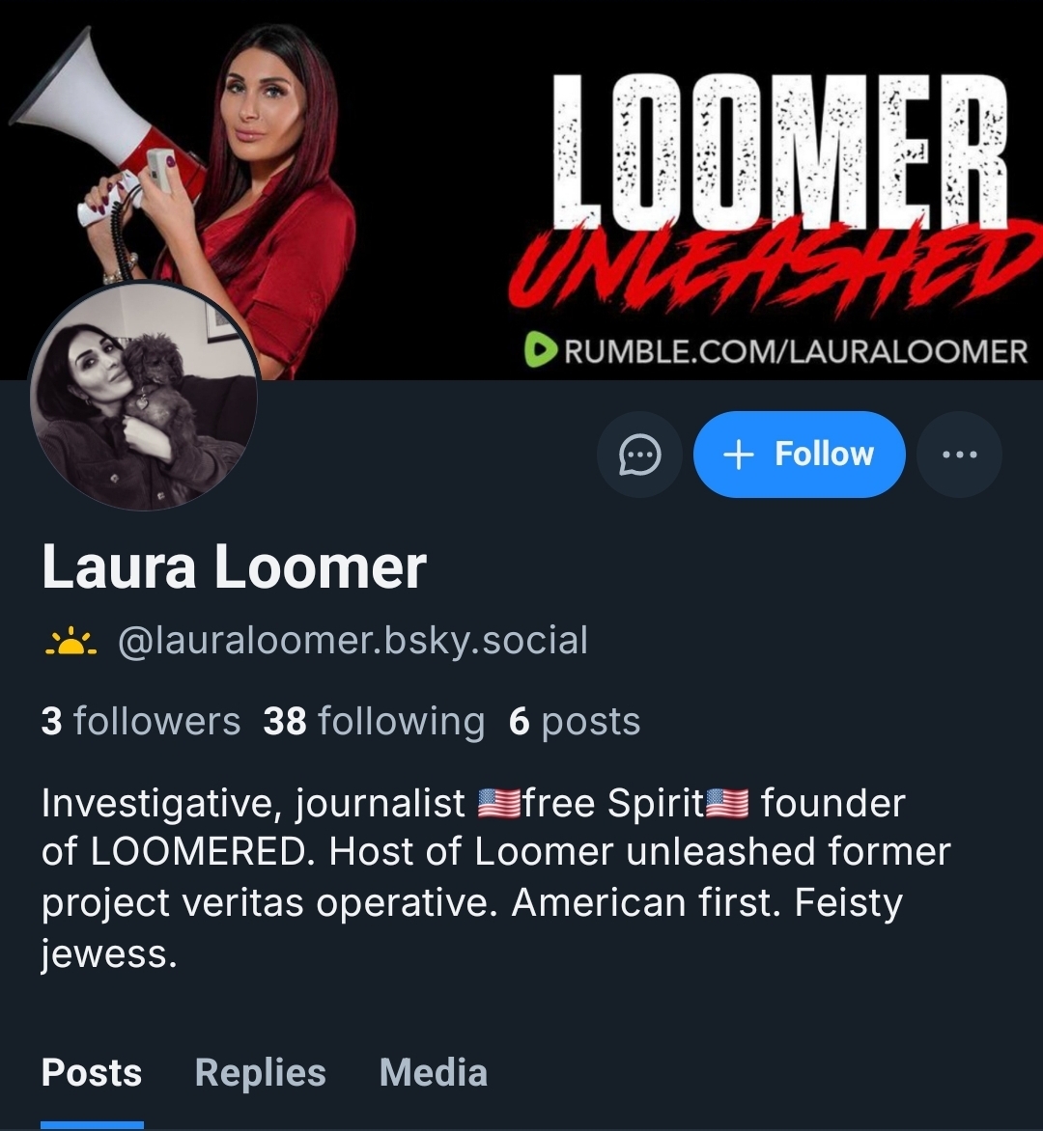Switch to the Posts tab

[92, 1072]
